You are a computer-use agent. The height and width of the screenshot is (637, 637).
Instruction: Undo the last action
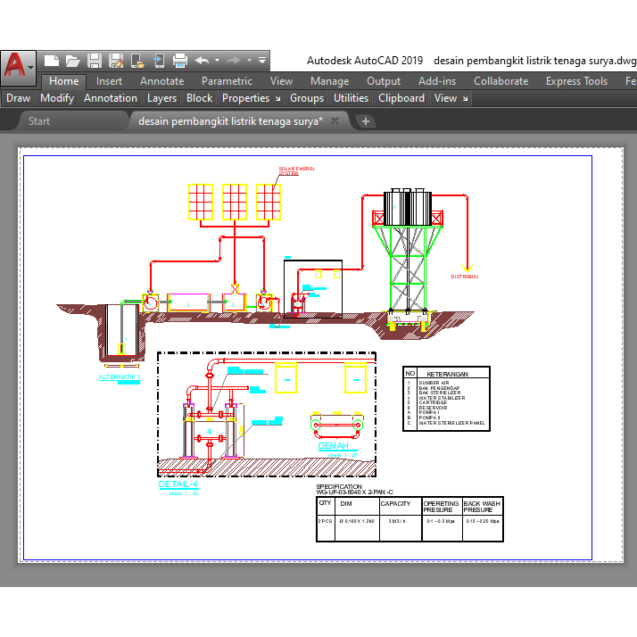[202, 61]
